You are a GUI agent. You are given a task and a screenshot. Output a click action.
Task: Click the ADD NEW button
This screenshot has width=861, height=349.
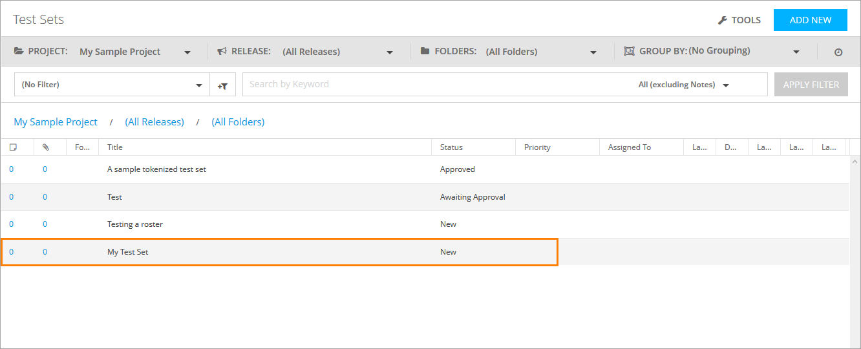point(810,20)
